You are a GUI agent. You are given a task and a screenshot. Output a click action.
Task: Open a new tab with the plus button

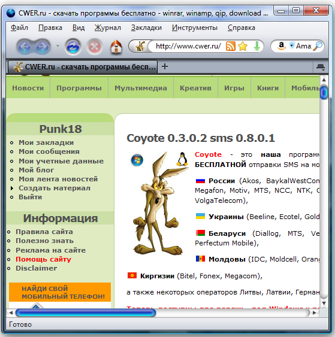[165, 66]
